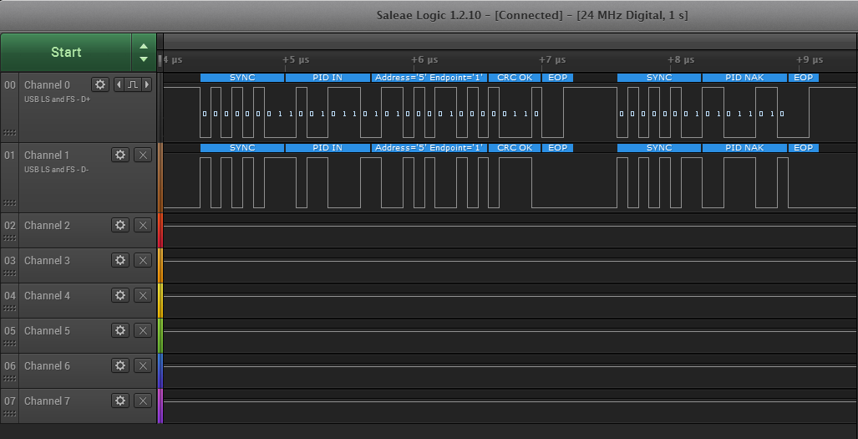Grab Channel 4 drag handle dots
858x439 pixels.
coord(10,308)
